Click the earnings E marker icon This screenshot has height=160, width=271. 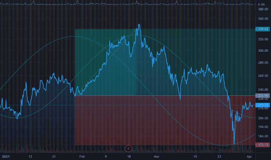(x=129, y=148)
